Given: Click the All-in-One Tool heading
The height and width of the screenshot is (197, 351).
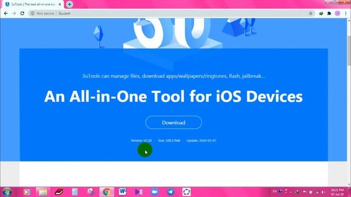Looking at the screenshot, I should (x=173, y=96).
